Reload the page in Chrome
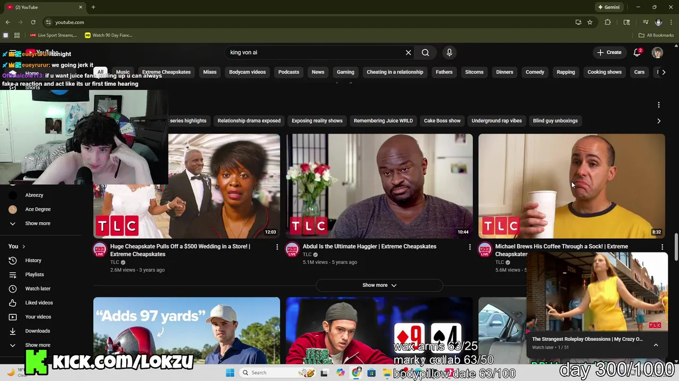This screenshot has width=679, height=381. (33, 22)
